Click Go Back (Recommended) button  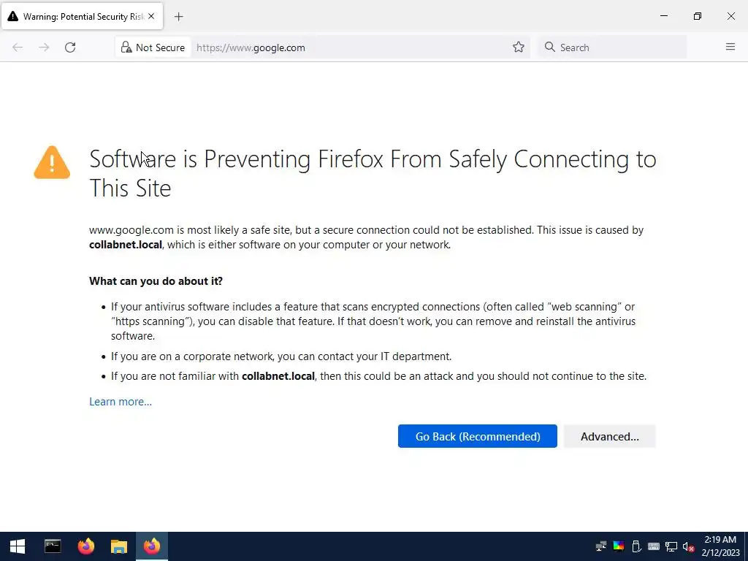pos(477,436)
